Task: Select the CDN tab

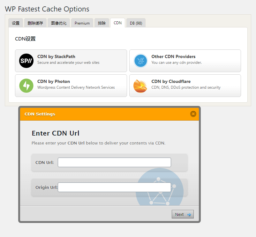Action: point(118,23)
